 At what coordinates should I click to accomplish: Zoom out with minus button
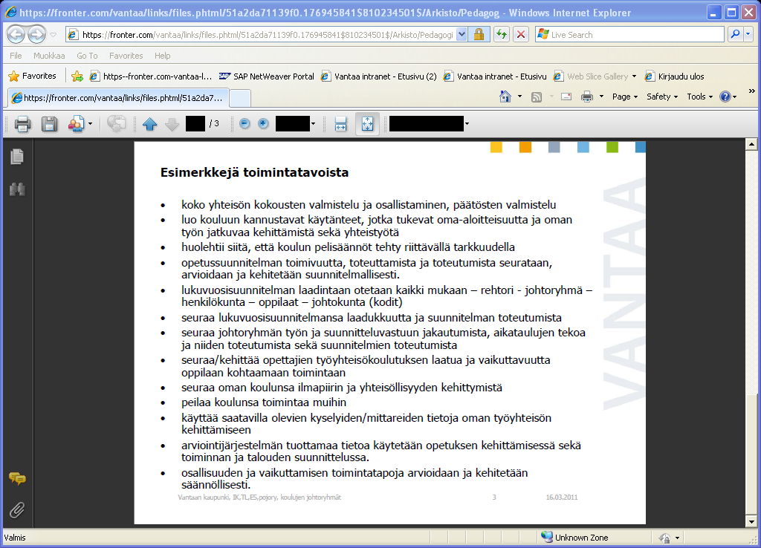[x=245, y=124]
